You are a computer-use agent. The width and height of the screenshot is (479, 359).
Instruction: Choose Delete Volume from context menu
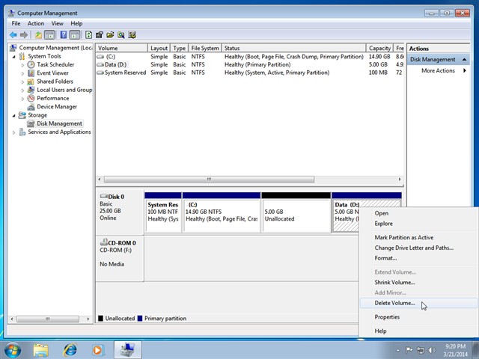point(394,303)
